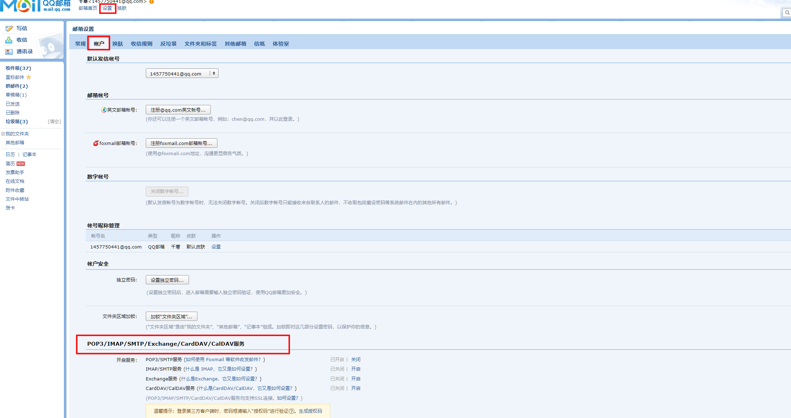Click the search magnifier icon
Image resolution: width=791 pixels, height=418 pixels.
tap(787, 13)
